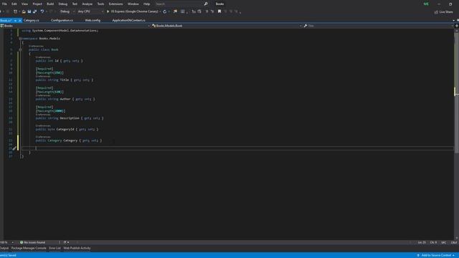Open the Error List tab
Screen dimensions: 459x258
tap(55, 249)
